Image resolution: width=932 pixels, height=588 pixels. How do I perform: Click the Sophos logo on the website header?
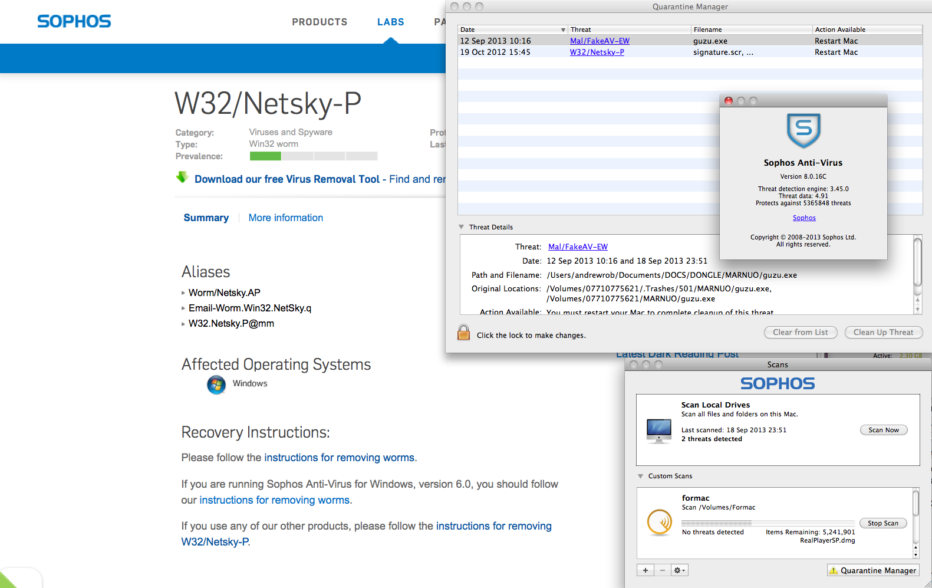74,21
